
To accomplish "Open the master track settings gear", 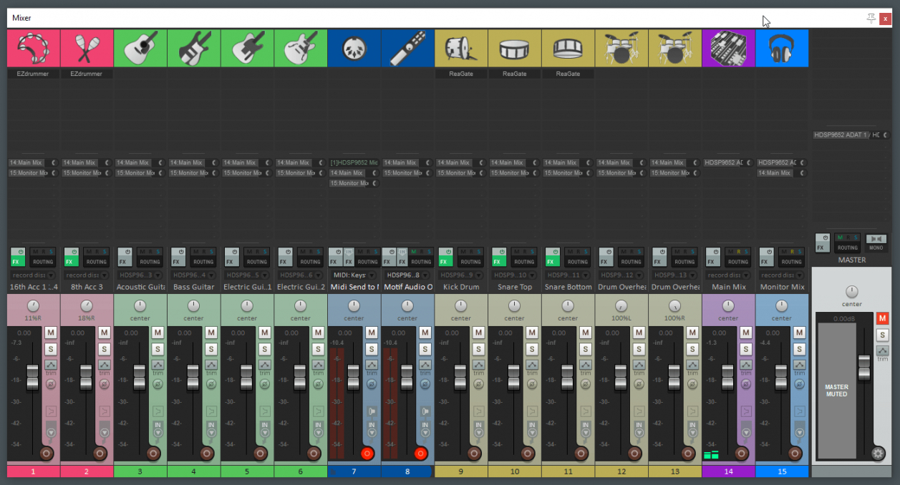I will 878,453.
